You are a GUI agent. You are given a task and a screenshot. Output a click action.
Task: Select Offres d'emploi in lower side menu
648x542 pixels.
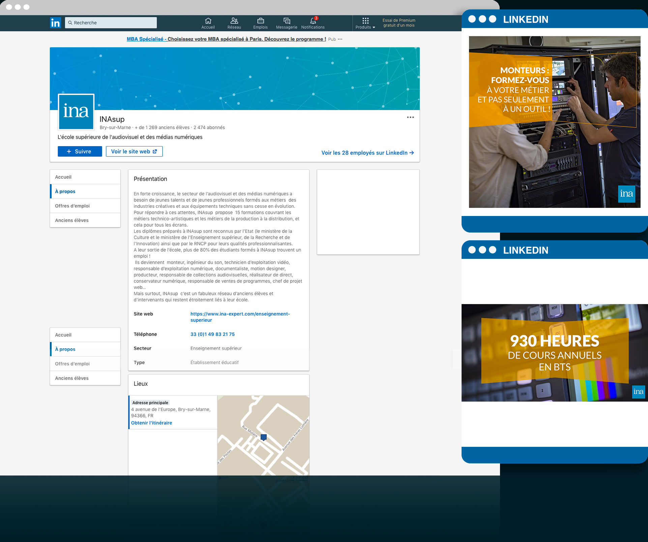(x=85, y=364)
